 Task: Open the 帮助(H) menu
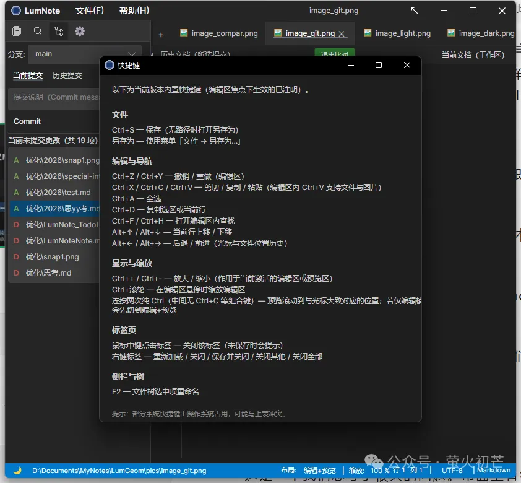point(134,11)
